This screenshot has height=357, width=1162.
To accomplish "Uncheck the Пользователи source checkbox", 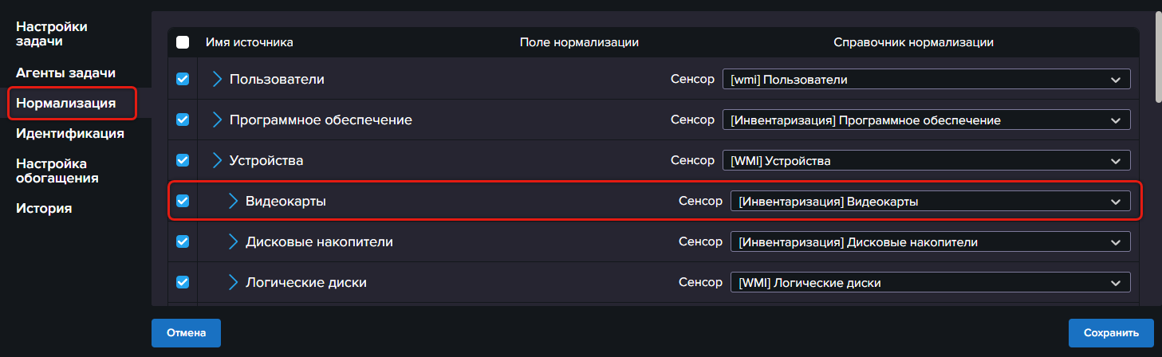I will (x=183, y=79).
